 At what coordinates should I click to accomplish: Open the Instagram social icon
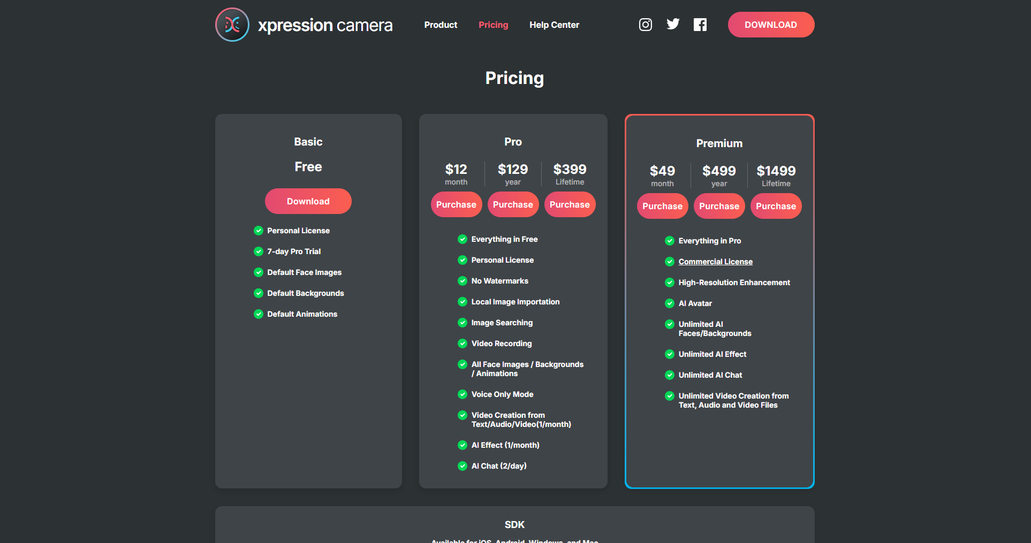[645, 24]
